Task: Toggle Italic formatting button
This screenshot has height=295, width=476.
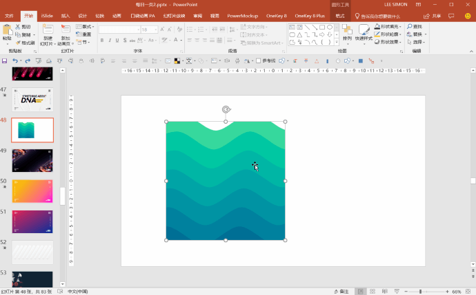Action: point(109,41)
